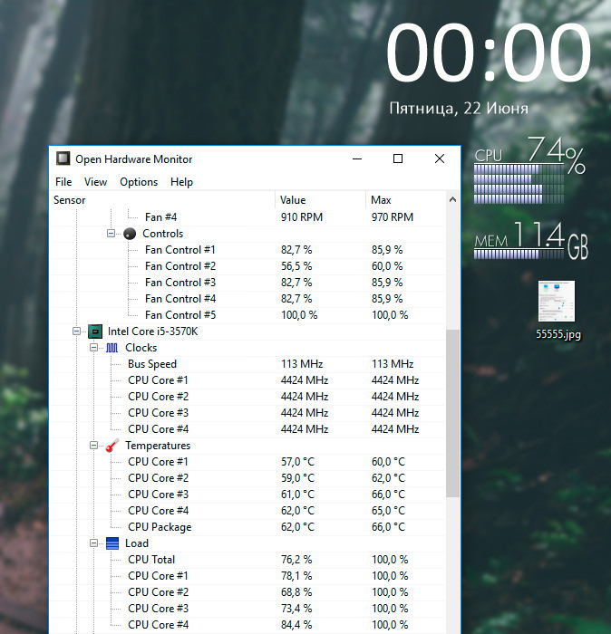The image size is (611, 634).
Task: Select the Fan Control #4 row
Action: (x=247, y=299)
